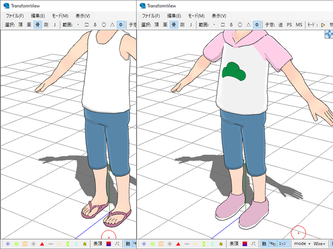Viewport: 333px width, 249px height.
Task: Click the yellow play mode arrow
Action: [323, 25]
